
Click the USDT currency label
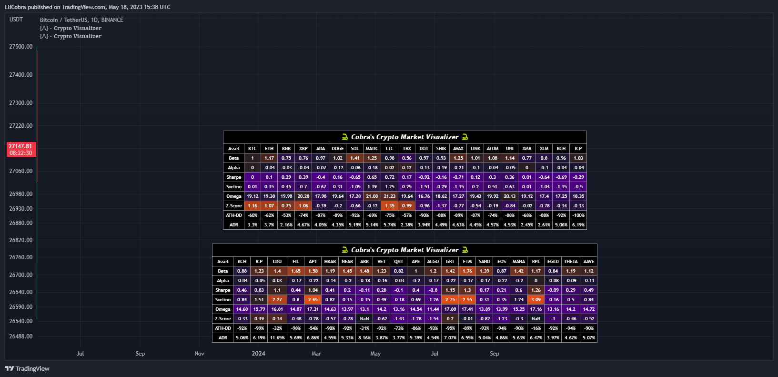(x=16, y=20)
